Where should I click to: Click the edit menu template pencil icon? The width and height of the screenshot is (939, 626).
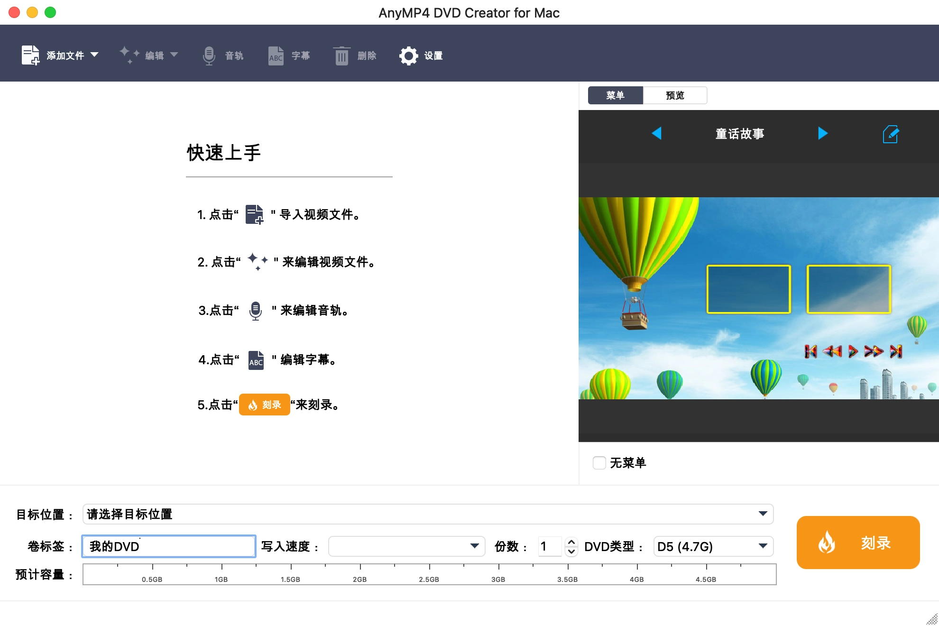[x=890, y=134]
